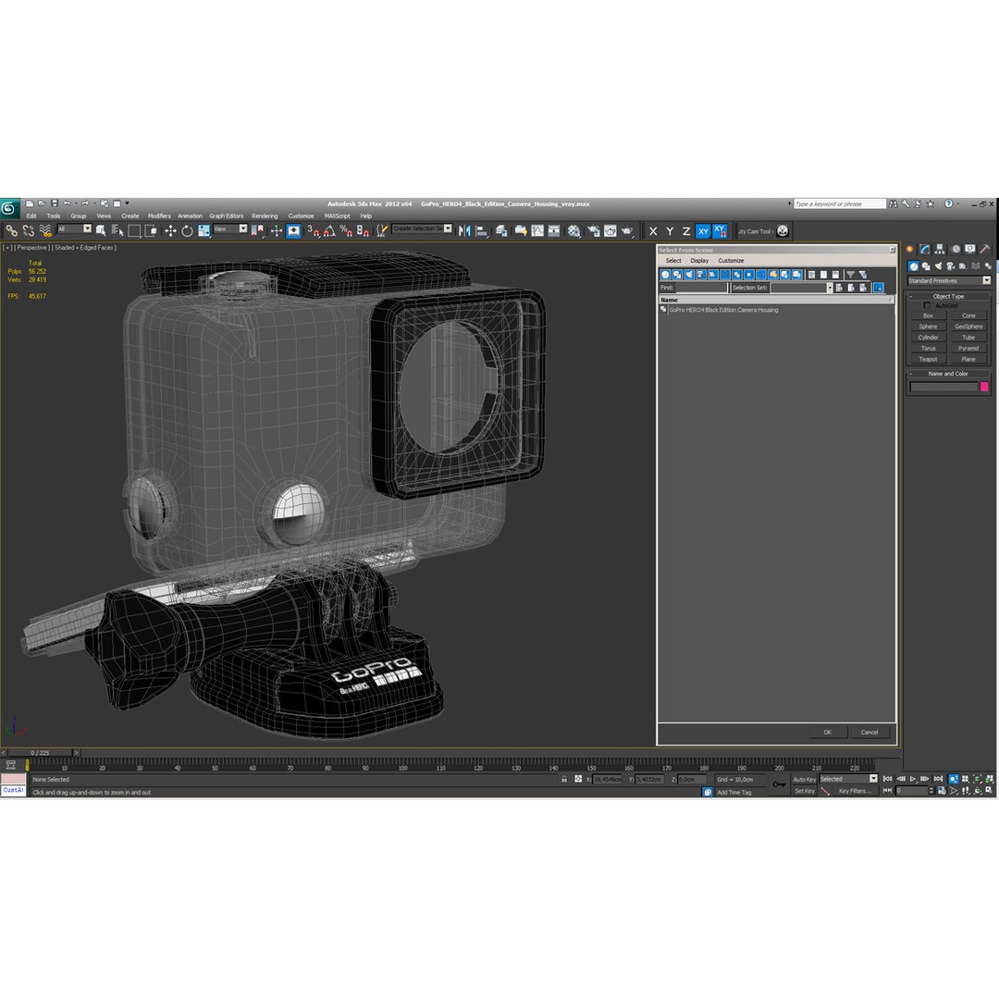Toggle the 3D Snaps button

coord(313,230)
